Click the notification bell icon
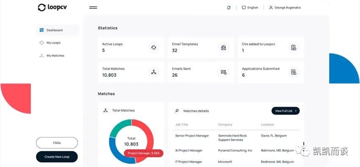The image size is (360, 167). pos(229,8)
